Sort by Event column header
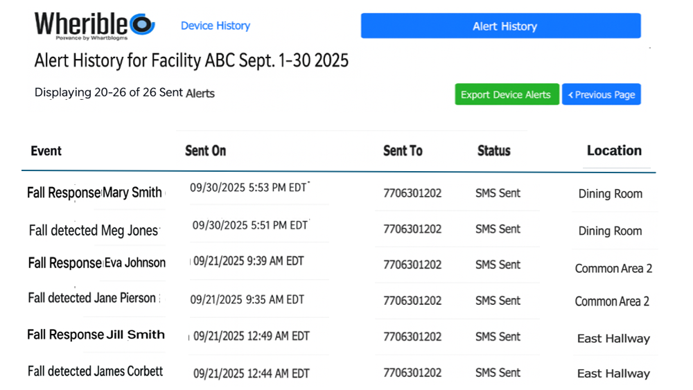 (x=46, y=151)
